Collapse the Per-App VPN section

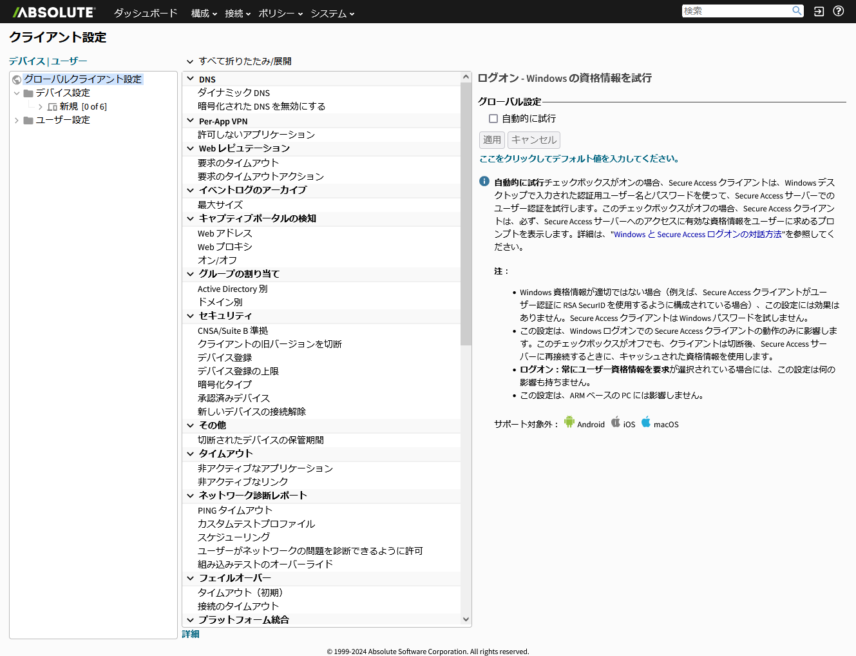(x=190, y=121)
